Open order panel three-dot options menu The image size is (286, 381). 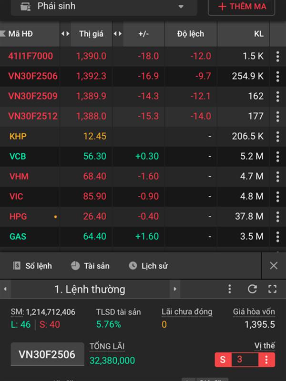pyautogui.click(x=230, y=289)
